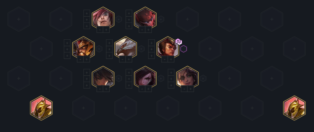The height and width of the screenshot is (132, 314).
Task: Add top item slot for red-haired glasses champion
Action: coord(87,13)
